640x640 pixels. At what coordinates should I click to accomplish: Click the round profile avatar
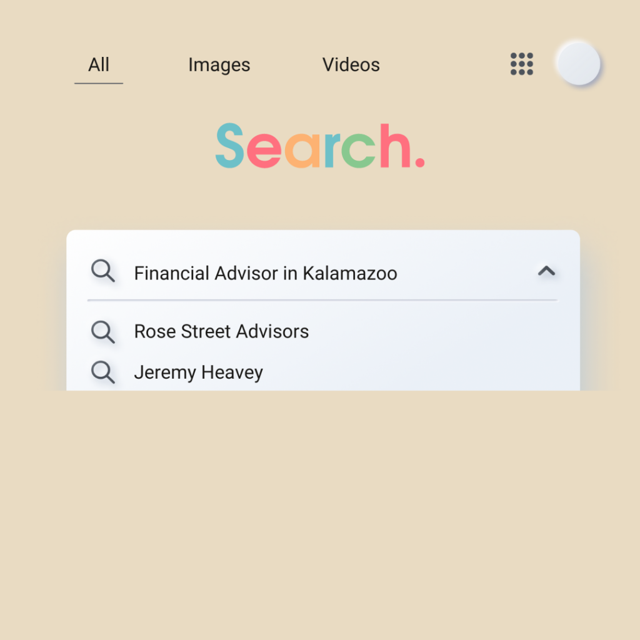(579, 64)
